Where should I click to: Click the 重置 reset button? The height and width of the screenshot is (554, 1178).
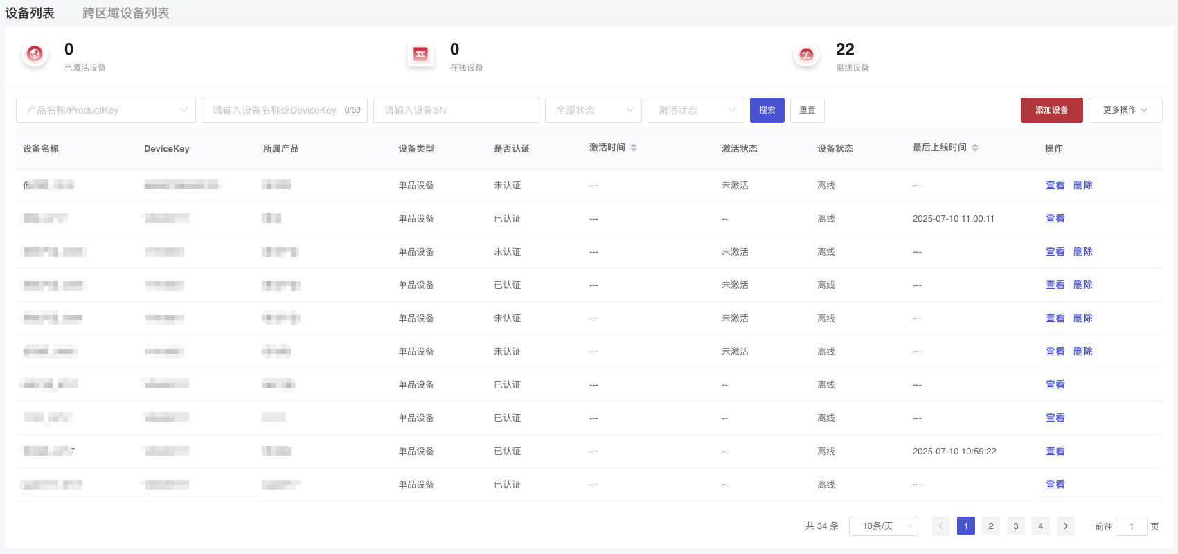point(807,110)
